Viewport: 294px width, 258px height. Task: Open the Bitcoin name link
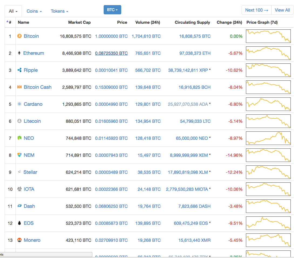(31, 36)
